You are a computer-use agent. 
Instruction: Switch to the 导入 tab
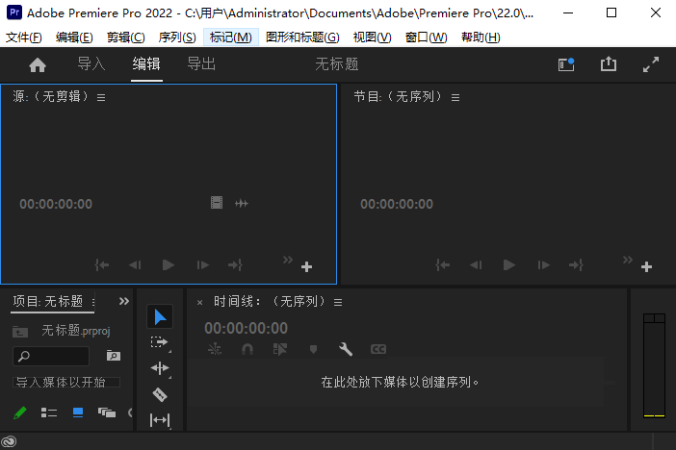91,64
